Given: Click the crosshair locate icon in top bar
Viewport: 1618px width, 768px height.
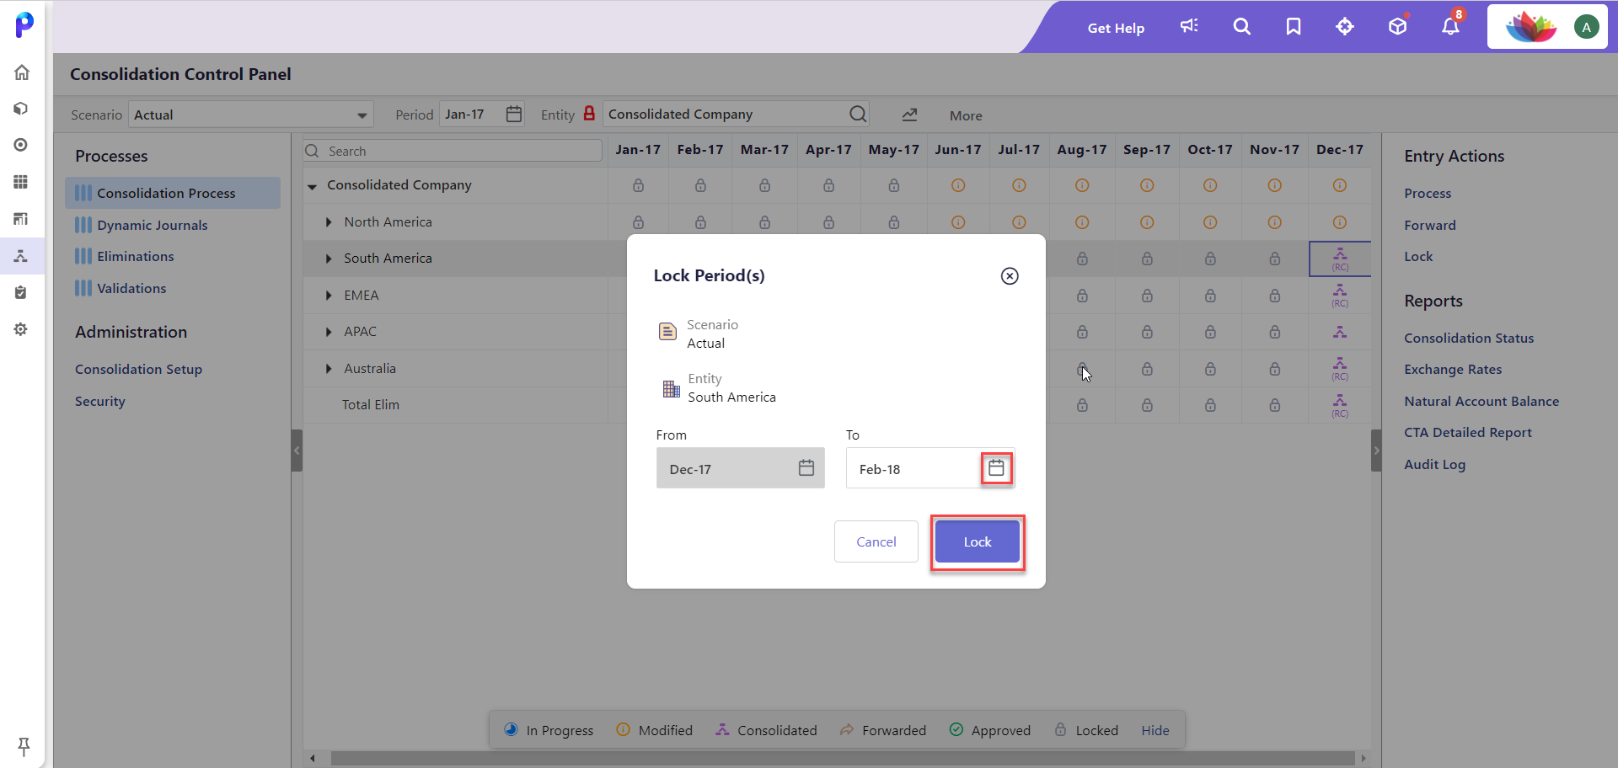Looking at the screenshot, I should 1345,26.
